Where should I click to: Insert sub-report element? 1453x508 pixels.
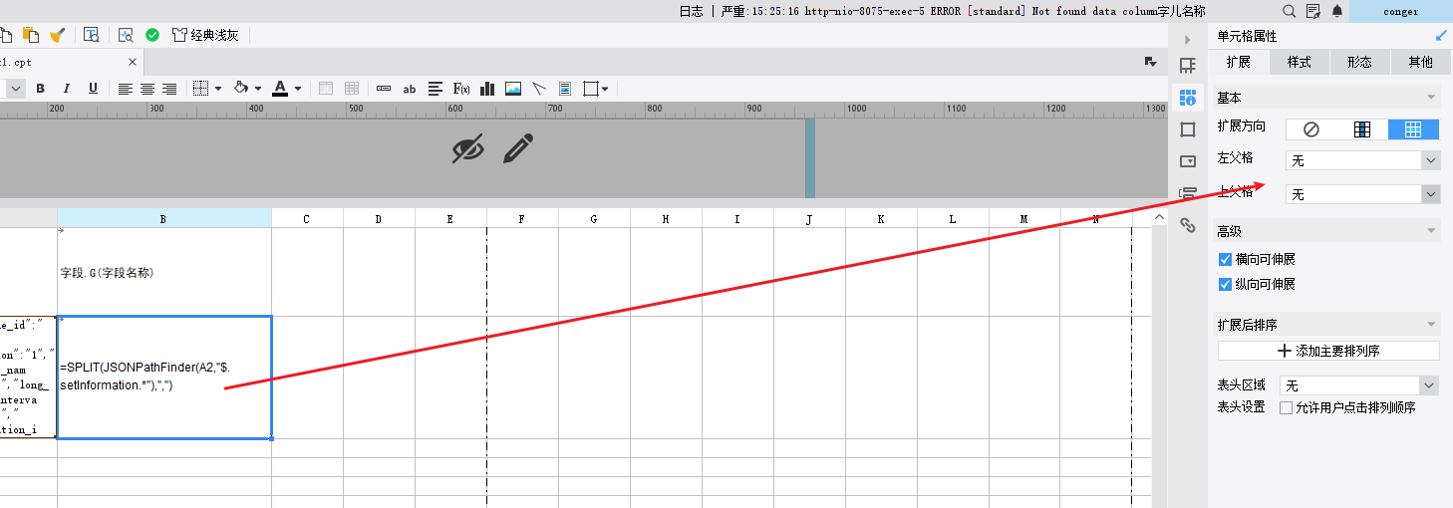tap(565, 89)
